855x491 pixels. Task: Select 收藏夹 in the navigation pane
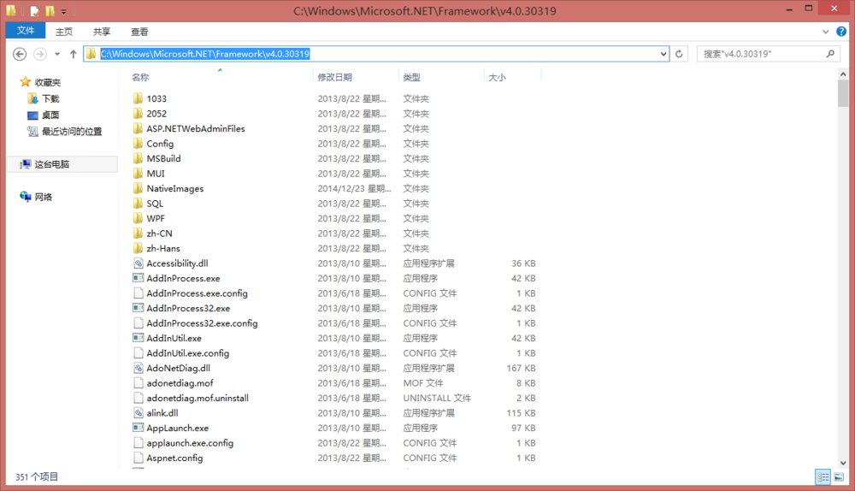(47, 82)
